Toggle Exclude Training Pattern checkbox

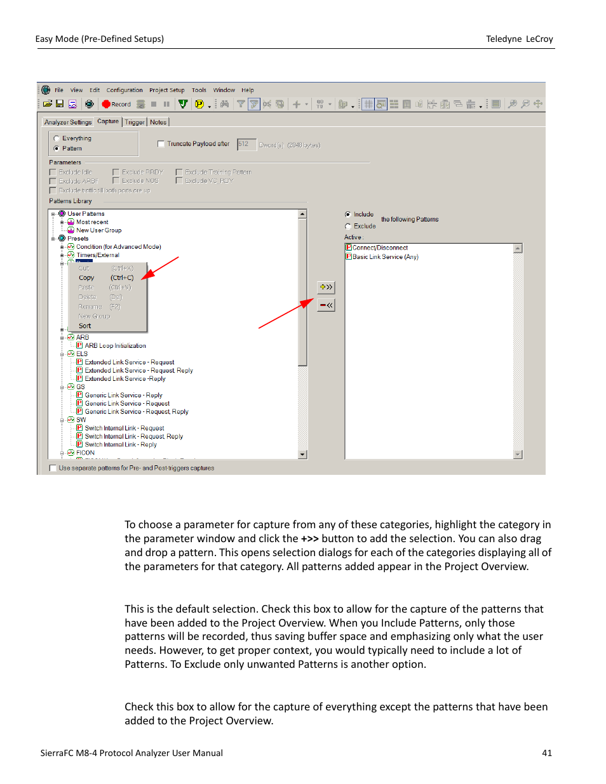[179, 172]
